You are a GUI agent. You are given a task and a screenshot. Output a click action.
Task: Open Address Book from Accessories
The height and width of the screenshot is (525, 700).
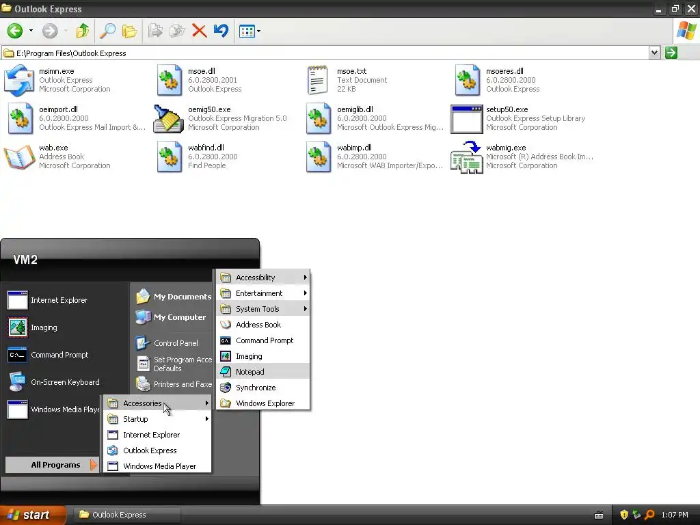click(263, 325)
